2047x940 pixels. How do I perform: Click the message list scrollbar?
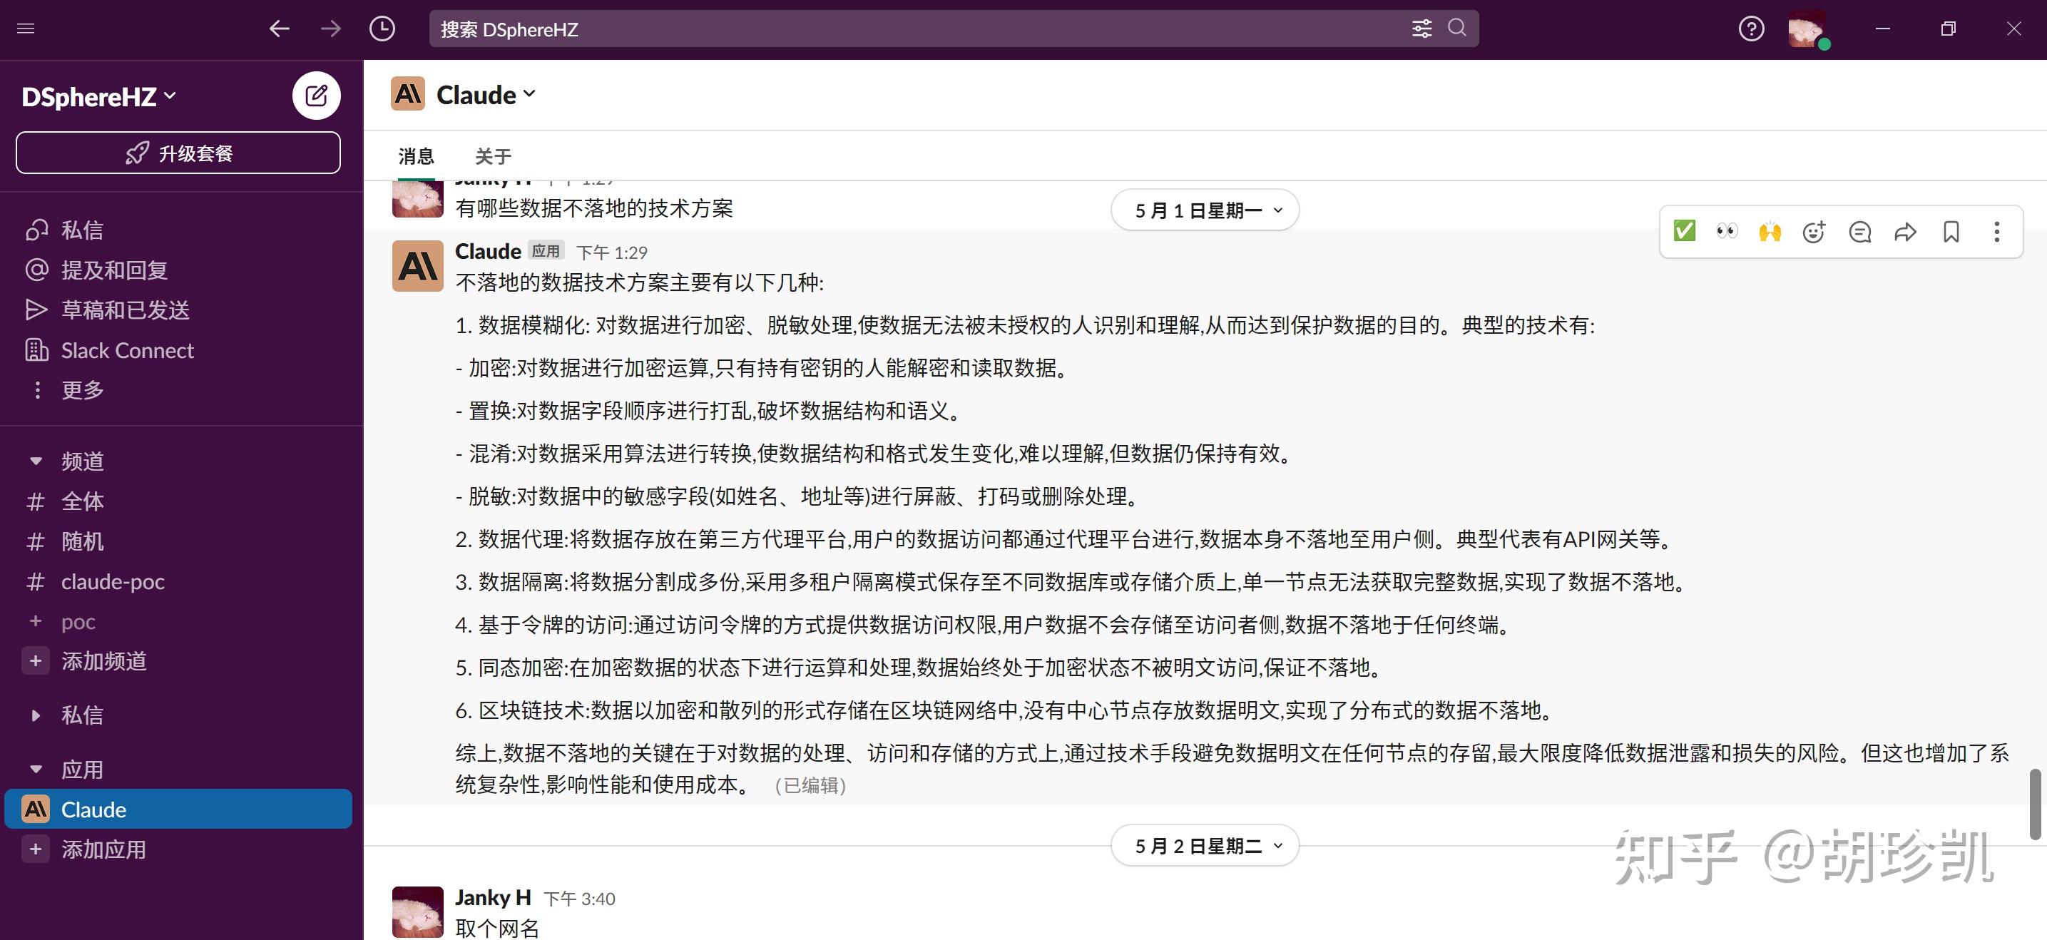[x=2035, y=802]
